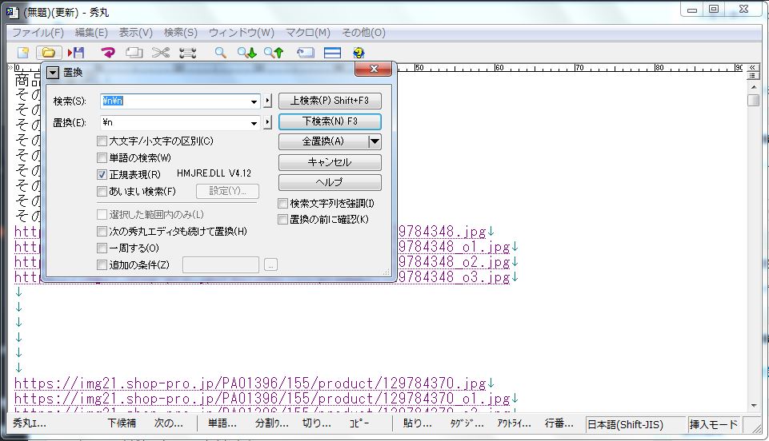The width and height of the screenshot is (769, 441).
Task: Click the ... button next to 追加の条件
Action: pyautogui.click(x=270, y=264)
